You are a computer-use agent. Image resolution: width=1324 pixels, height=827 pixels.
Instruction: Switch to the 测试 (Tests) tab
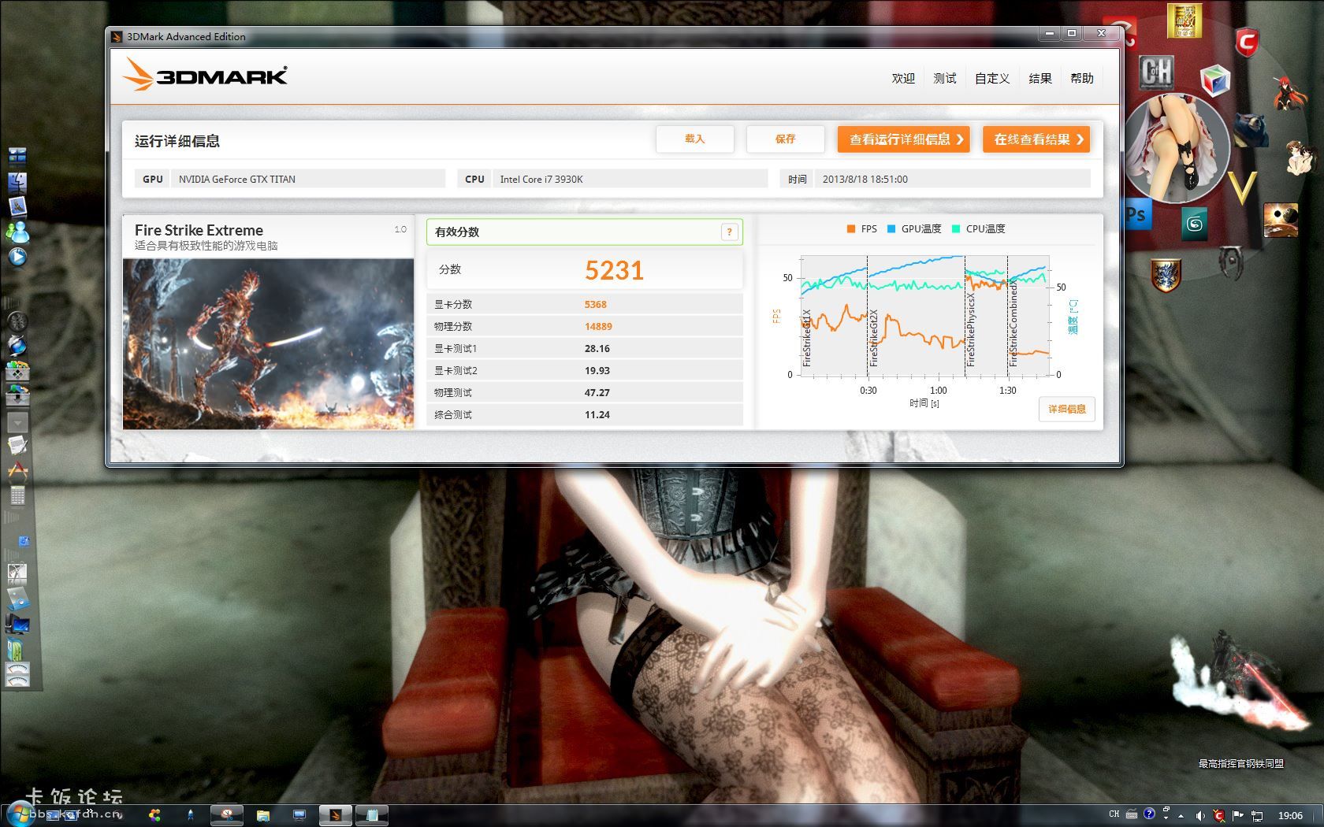[x=945, y=78]
